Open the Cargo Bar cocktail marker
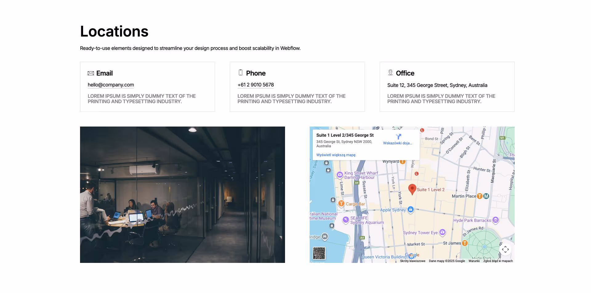This screenshot has height=293, width=591. tap(341, 203)
